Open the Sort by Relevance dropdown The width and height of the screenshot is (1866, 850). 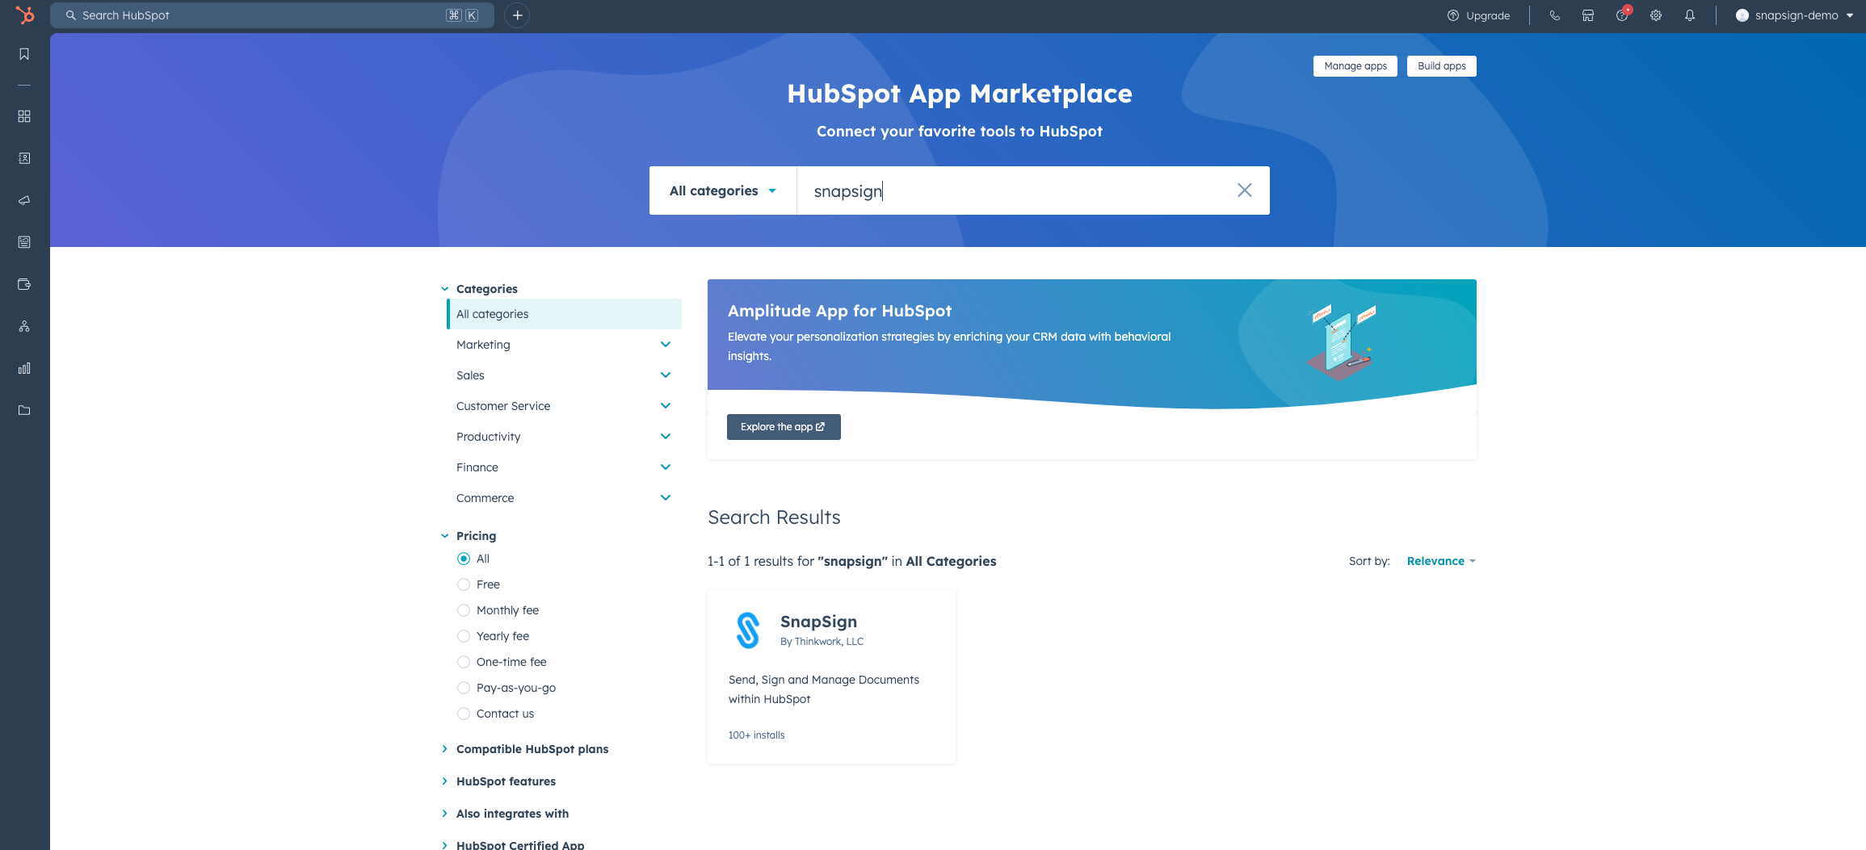point(1441,561)
